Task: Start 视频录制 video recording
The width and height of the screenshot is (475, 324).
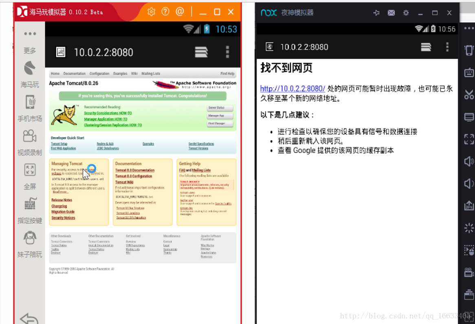Action: (x=30, y=142)
